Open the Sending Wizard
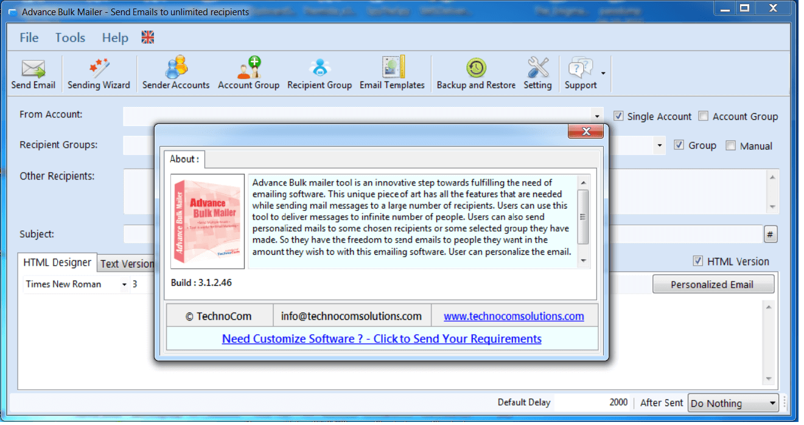The height and width of the screenshot is (425, 804). (x=99, y=74)
